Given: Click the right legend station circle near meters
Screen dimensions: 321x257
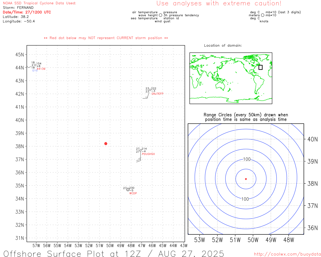Looking at the screenshot, I should [263, 15].
